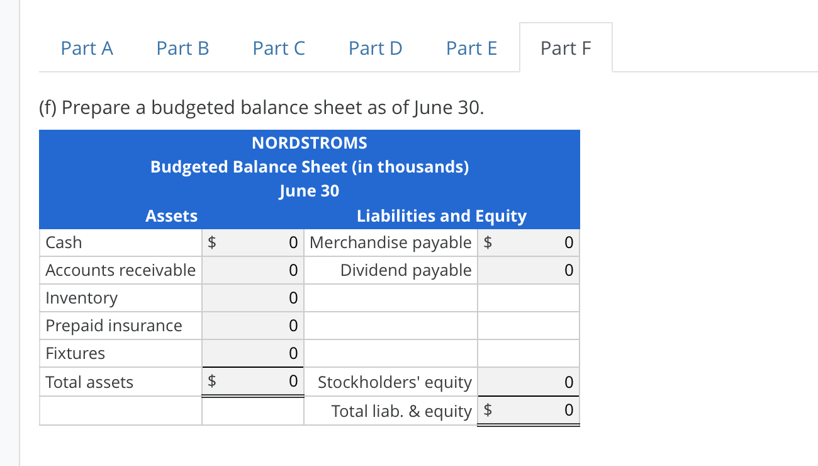Click the 'Merchandise payable' label
Viewport: 818px width, 466px height.
(391, 242)
